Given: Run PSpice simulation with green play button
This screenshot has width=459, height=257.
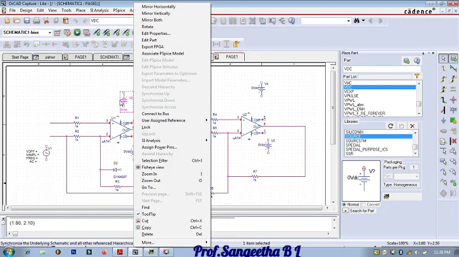Looking at the screenshot, I should pyautogui.click(x=77, y=32).
